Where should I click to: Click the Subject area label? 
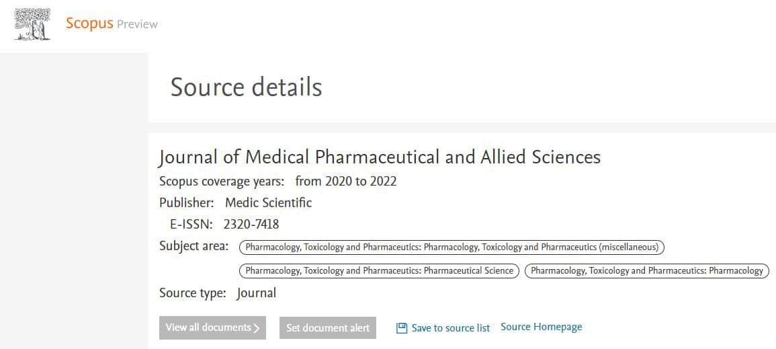click(x=193, y=246)
